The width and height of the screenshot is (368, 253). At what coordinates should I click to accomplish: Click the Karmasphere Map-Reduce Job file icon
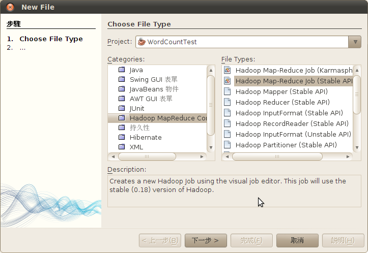[x=227, y=70]
